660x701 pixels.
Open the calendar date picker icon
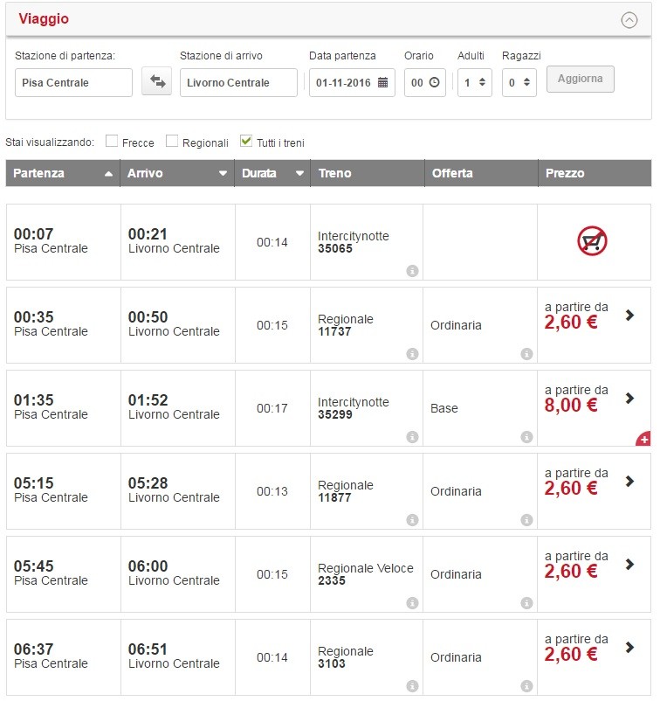[382, 82]
